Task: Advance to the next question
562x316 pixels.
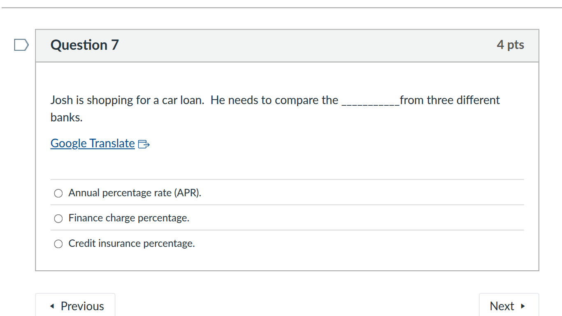Action: click(x=509, y=306)
